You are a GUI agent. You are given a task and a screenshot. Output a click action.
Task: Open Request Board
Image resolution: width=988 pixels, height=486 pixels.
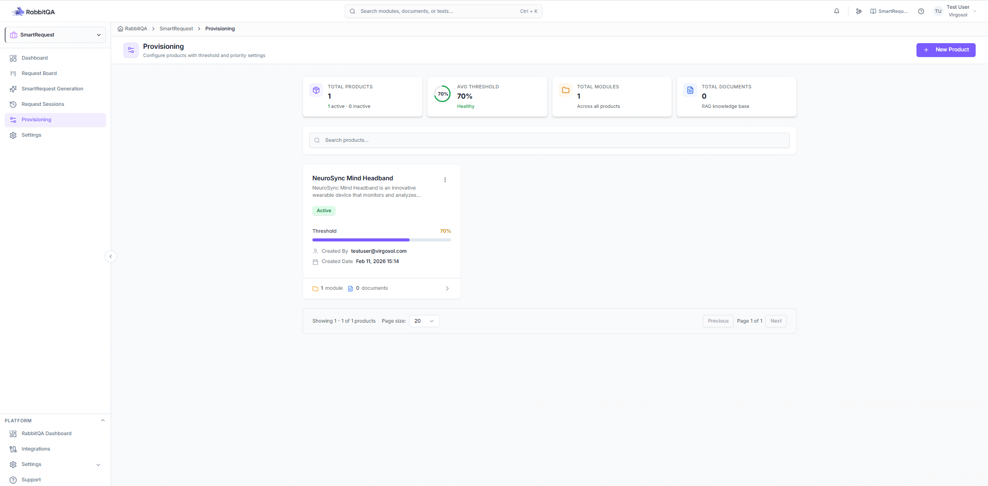(56, 73)
